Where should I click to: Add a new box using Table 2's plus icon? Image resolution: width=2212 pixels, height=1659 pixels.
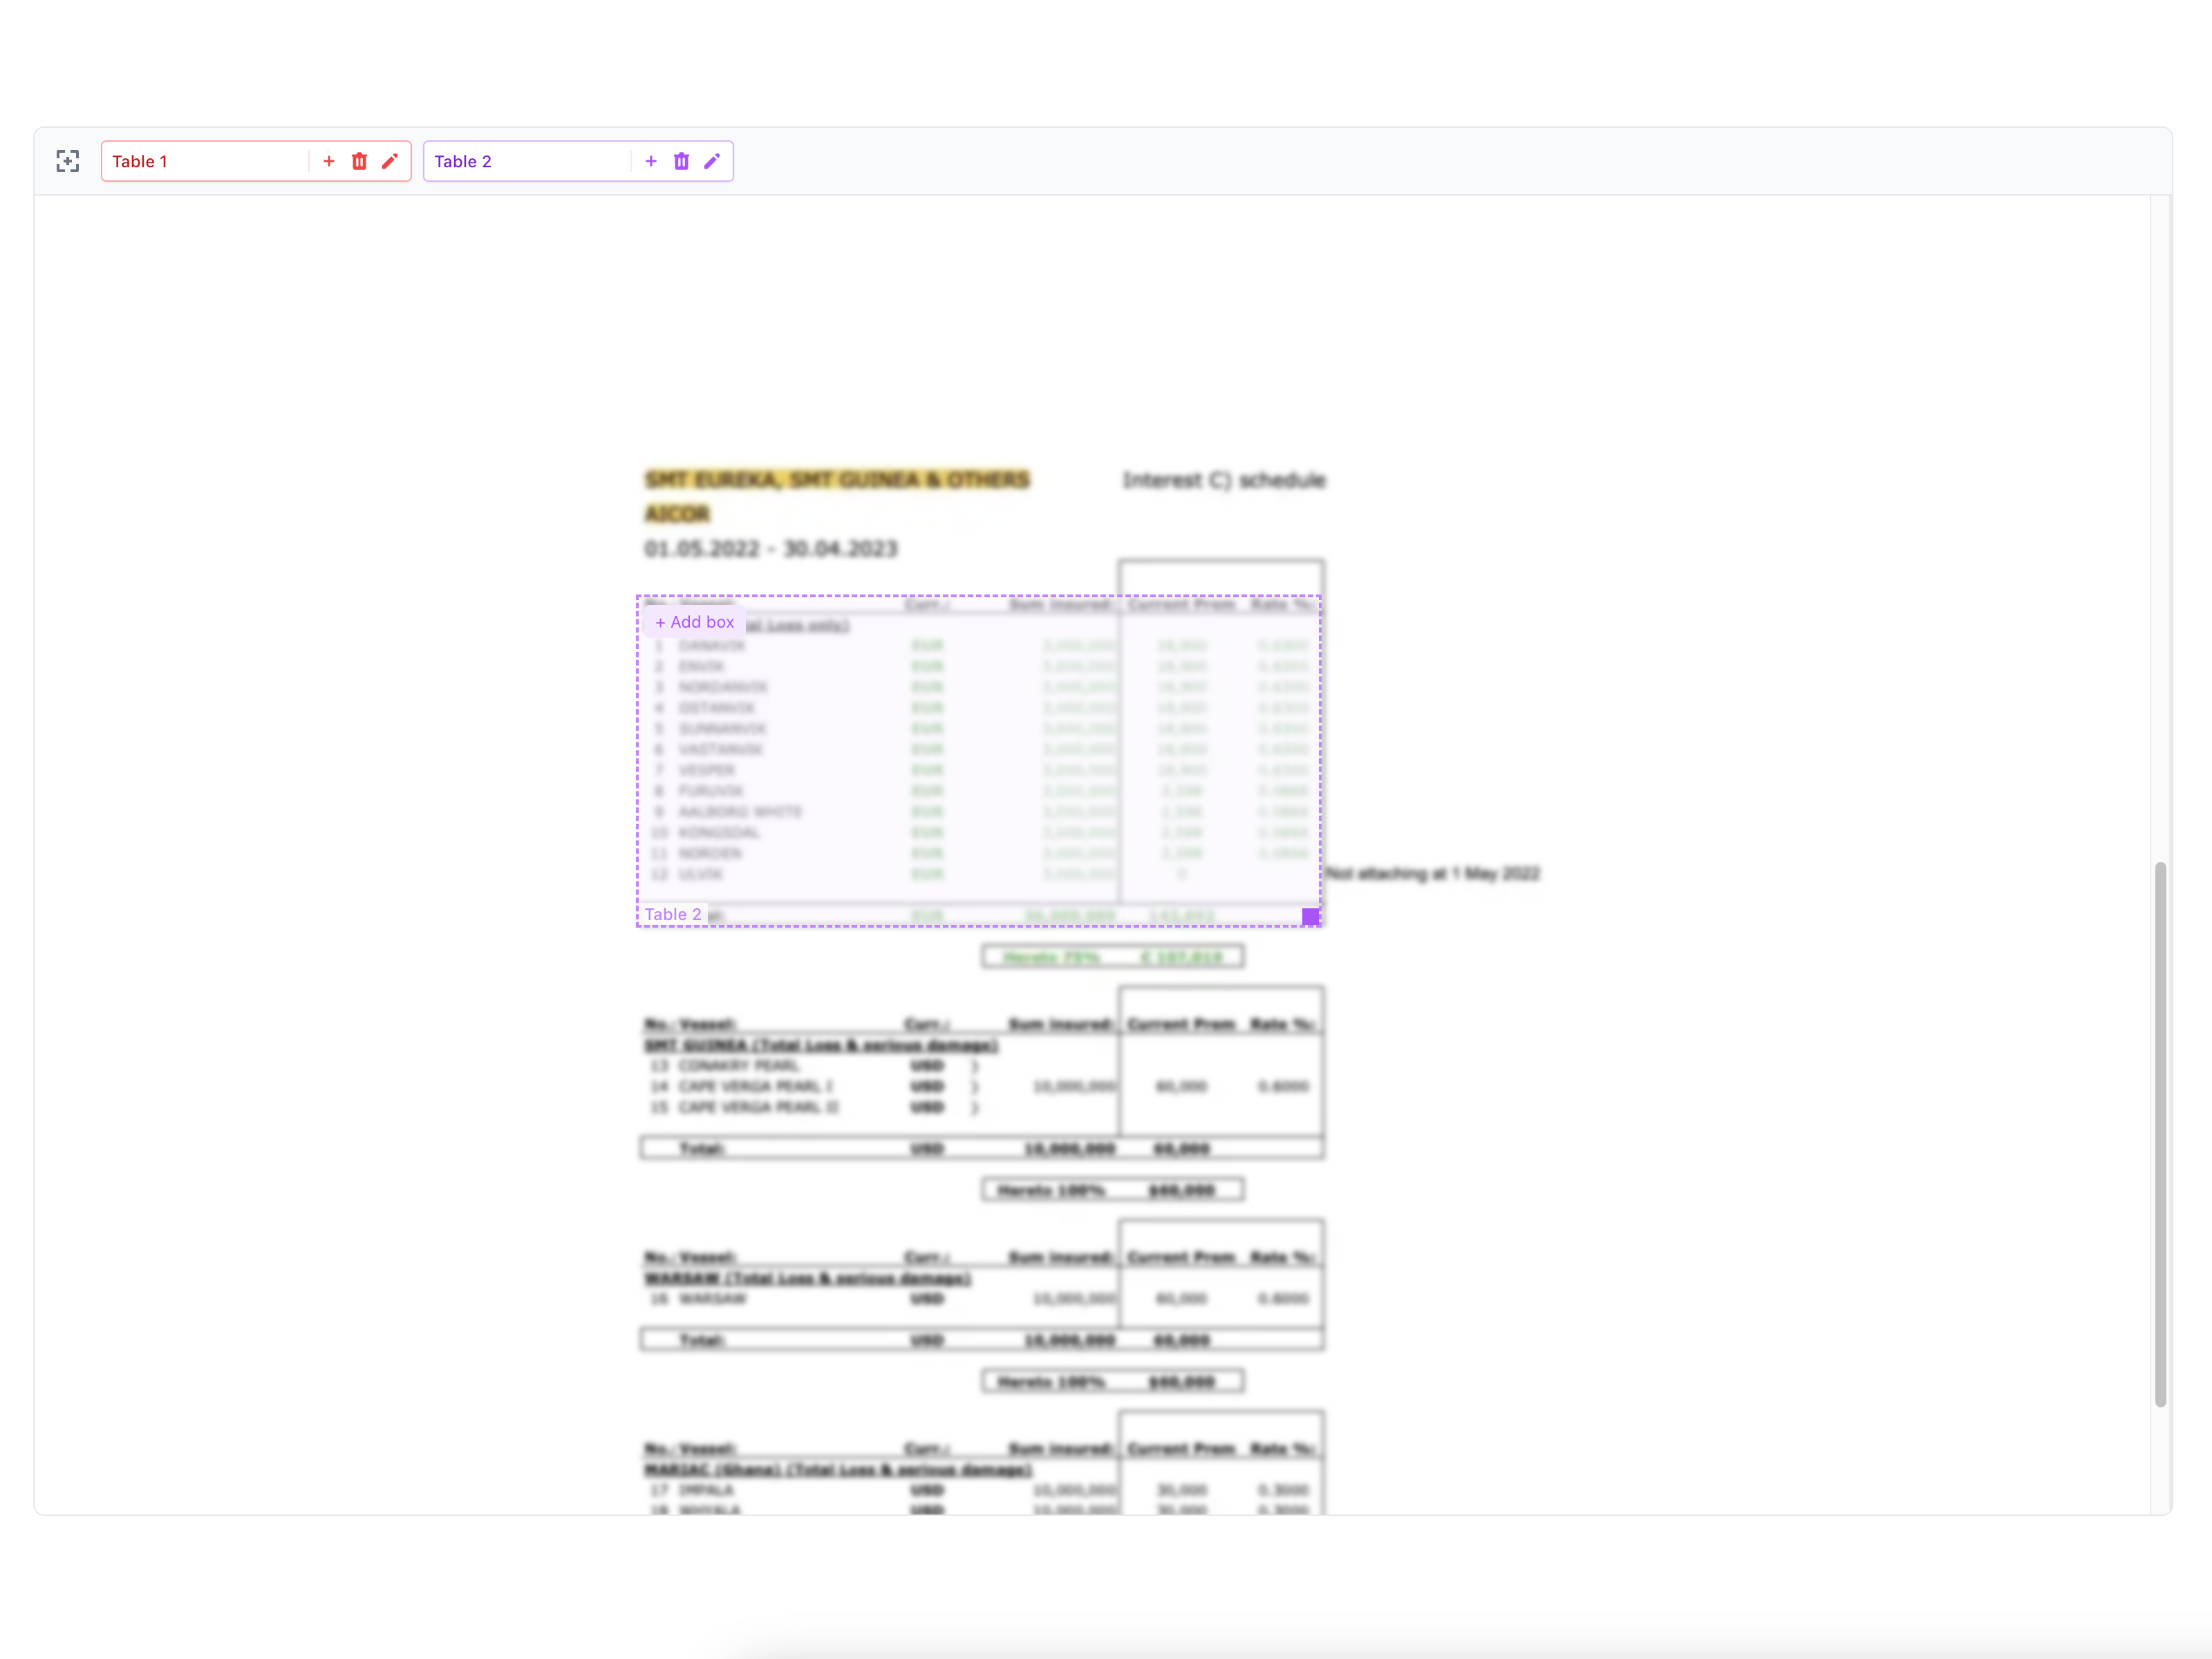point(651,161)
